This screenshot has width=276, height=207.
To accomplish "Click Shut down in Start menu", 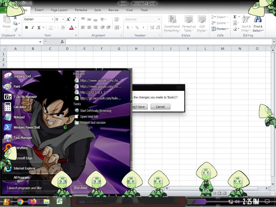I will tap(80, 188).
